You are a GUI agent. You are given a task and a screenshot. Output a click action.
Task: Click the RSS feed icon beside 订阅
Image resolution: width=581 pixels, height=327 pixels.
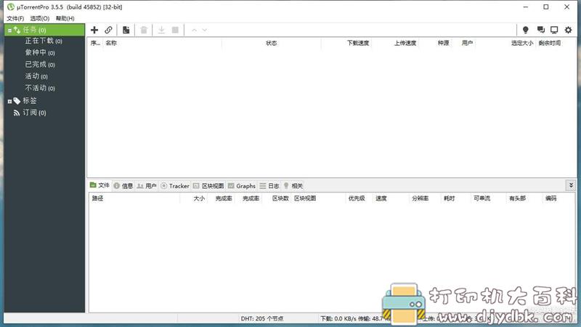(x=17, y=113)
